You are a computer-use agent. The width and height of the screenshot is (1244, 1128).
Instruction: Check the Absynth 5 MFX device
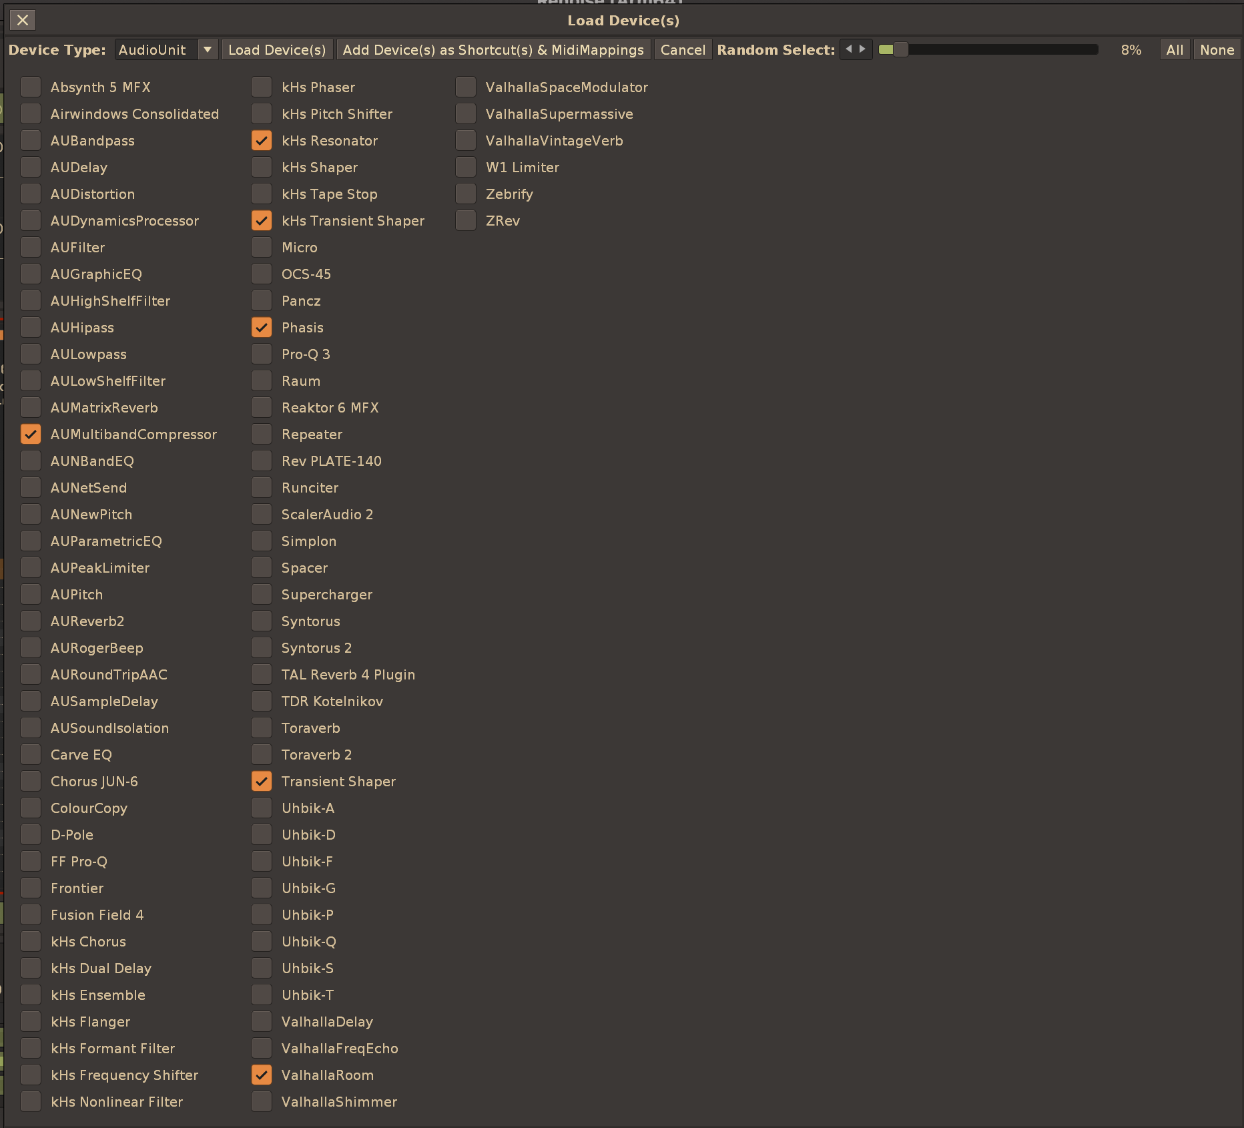(31, 87)
